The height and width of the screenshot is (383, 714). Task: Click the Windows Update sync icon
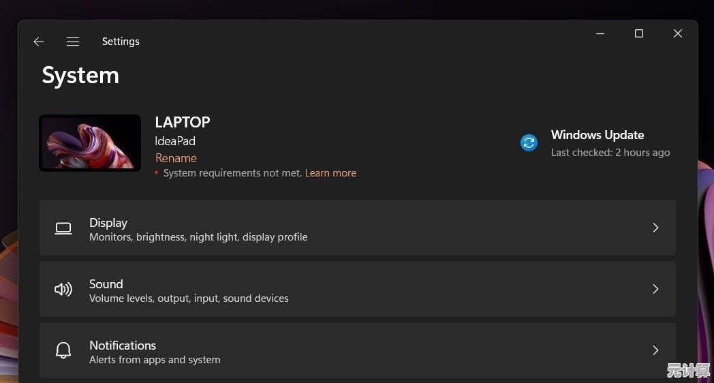[529, 142]
